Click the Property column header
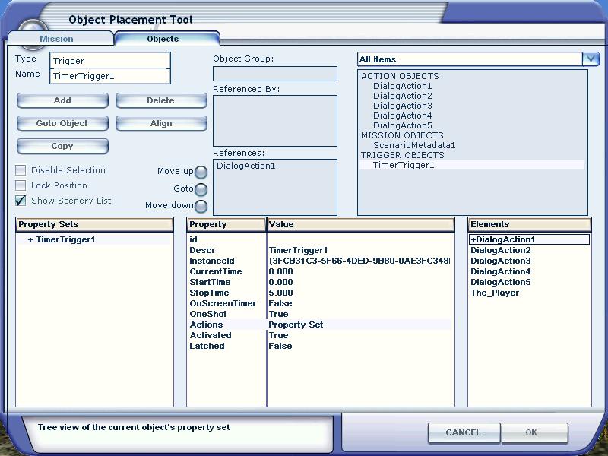 (x=226, y=224)
